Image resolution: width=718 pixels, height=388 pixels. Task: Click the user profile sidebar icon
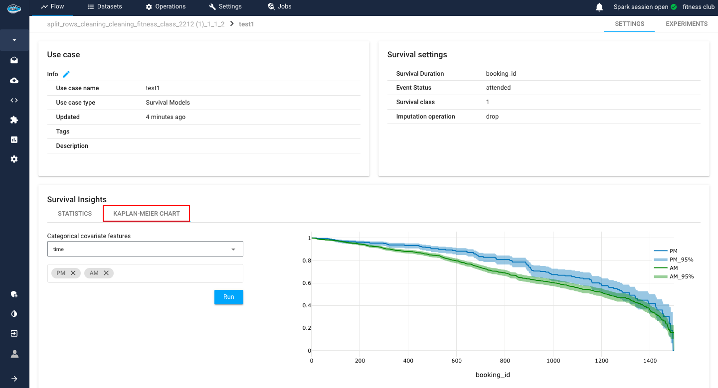tap(14, 354)
